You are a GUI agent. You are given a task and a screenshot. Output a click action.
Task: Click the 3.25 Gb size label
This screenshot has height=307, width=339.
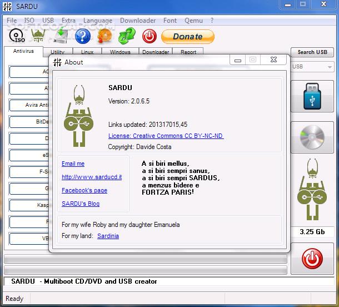point(312,232)
